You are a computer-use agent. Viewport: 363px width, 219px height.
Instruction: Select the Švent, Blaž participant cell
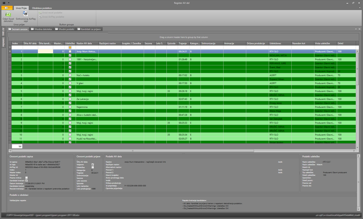[x=280, y=67]
